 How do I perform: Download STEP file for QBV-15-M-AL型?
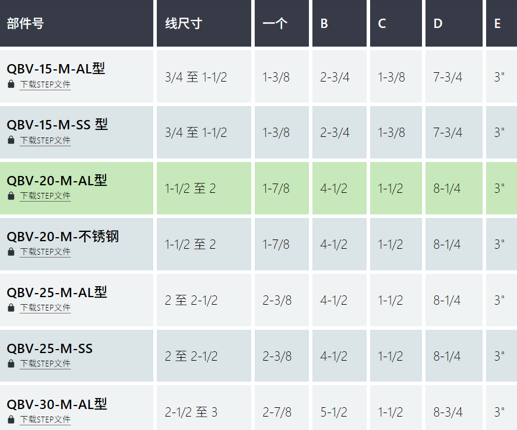tap(45, 84)
